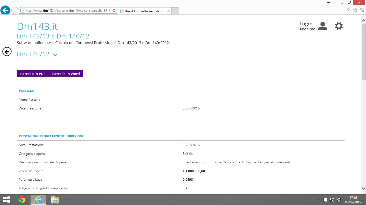Click the browser forward arrow button
Screen dimensions: 366x205
[x=15, y=11]
